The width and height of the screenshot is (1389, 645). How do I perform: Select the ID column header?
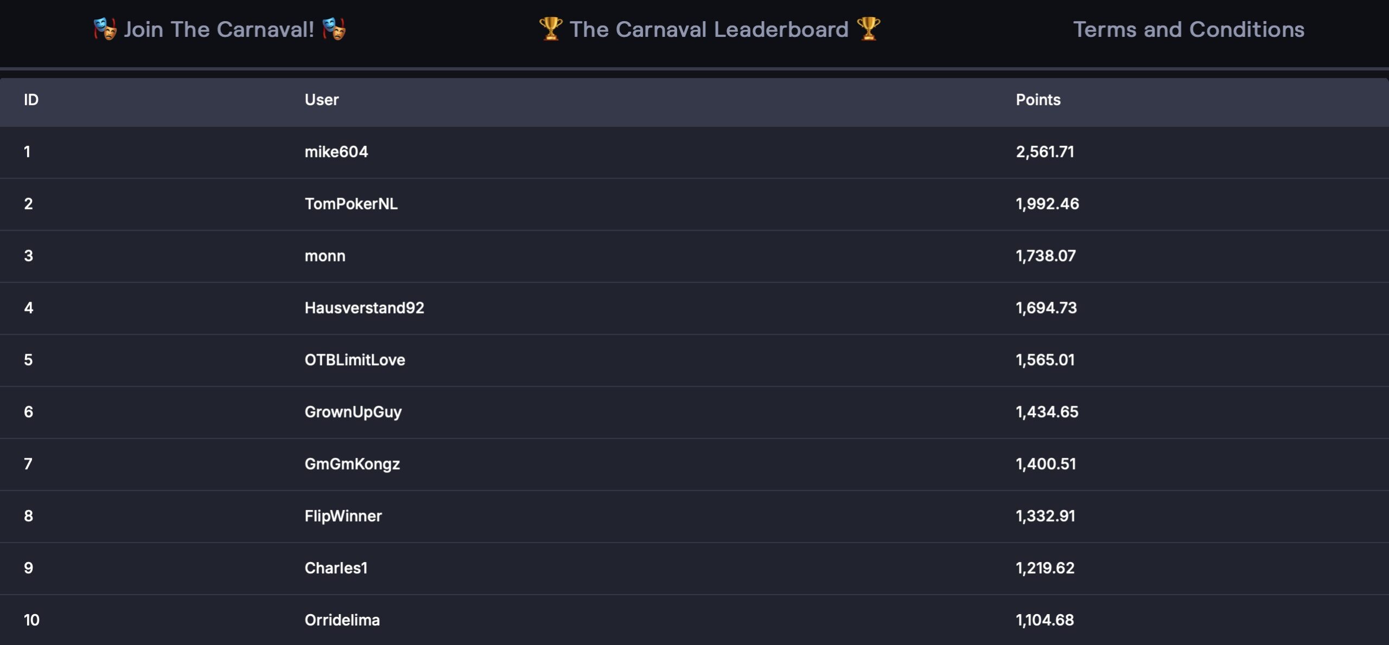[x=31, y=100]
